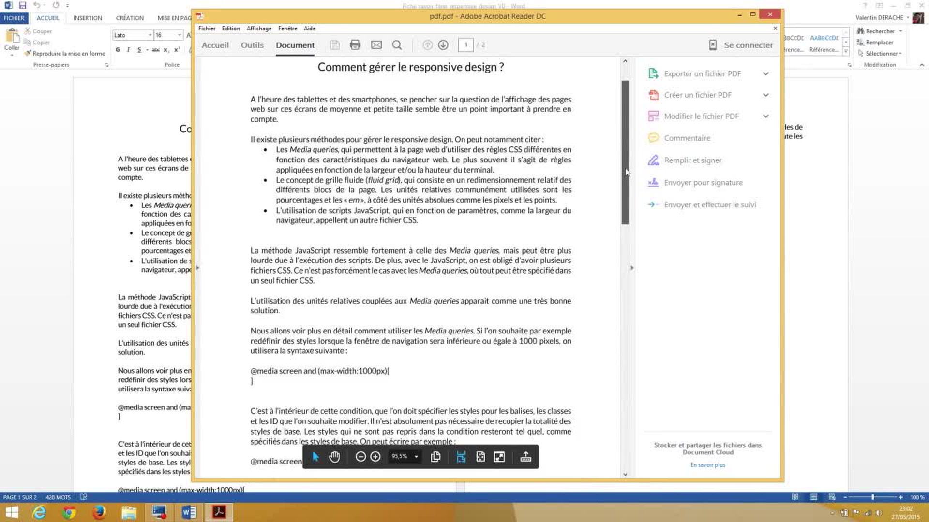Click the page display copy icon
The image size is (929, 522).
[x=435, y=457]
